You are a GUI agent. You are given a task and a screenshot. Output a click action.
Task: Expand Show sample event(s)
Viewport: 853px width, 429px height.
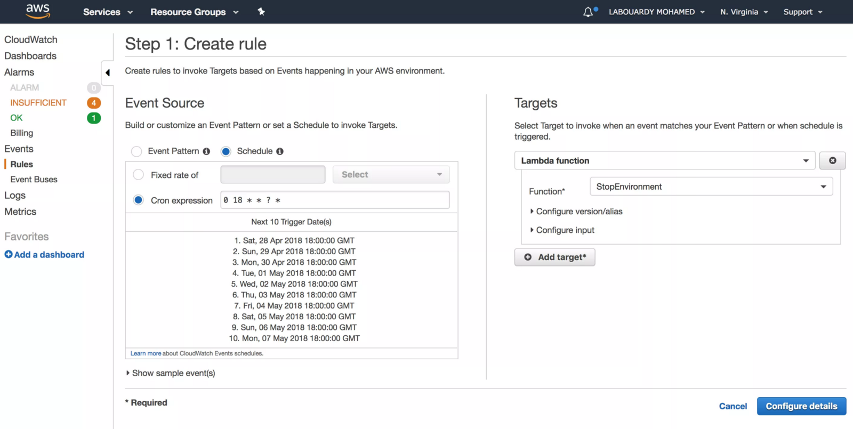171,373
